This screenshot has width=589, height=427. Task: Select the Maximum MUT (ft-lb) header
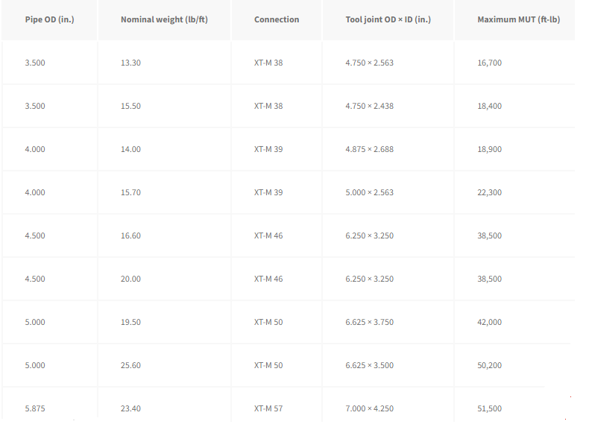(519, 19)
